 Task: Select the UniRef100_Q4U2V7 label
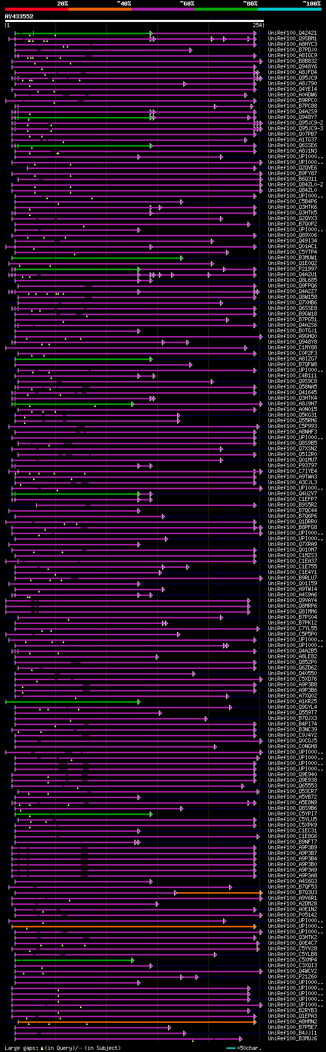pos(292,493)
